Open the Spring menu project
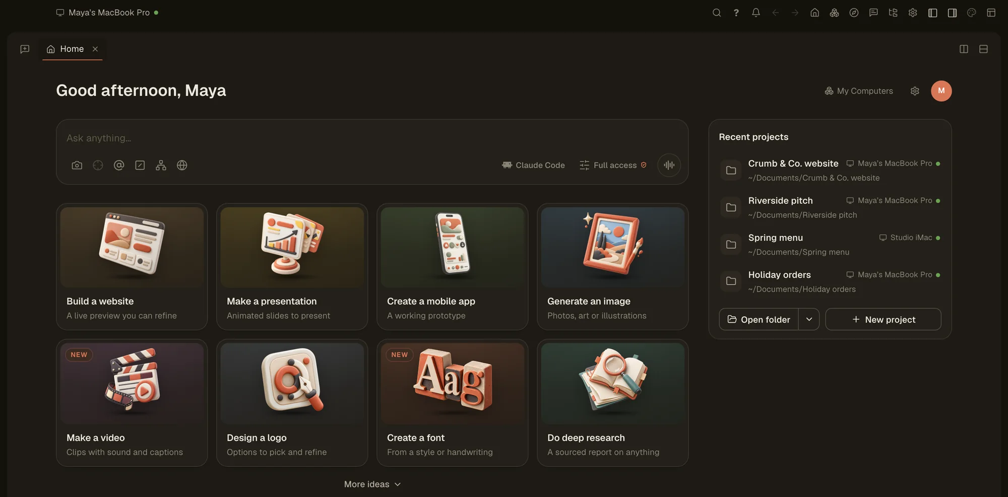This screenshot has width=1008, height=497. 830,244
